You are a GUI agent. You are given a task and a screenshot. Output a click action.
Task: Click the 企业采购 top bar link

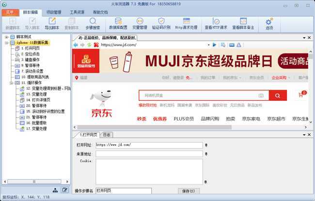coord(279,77)
